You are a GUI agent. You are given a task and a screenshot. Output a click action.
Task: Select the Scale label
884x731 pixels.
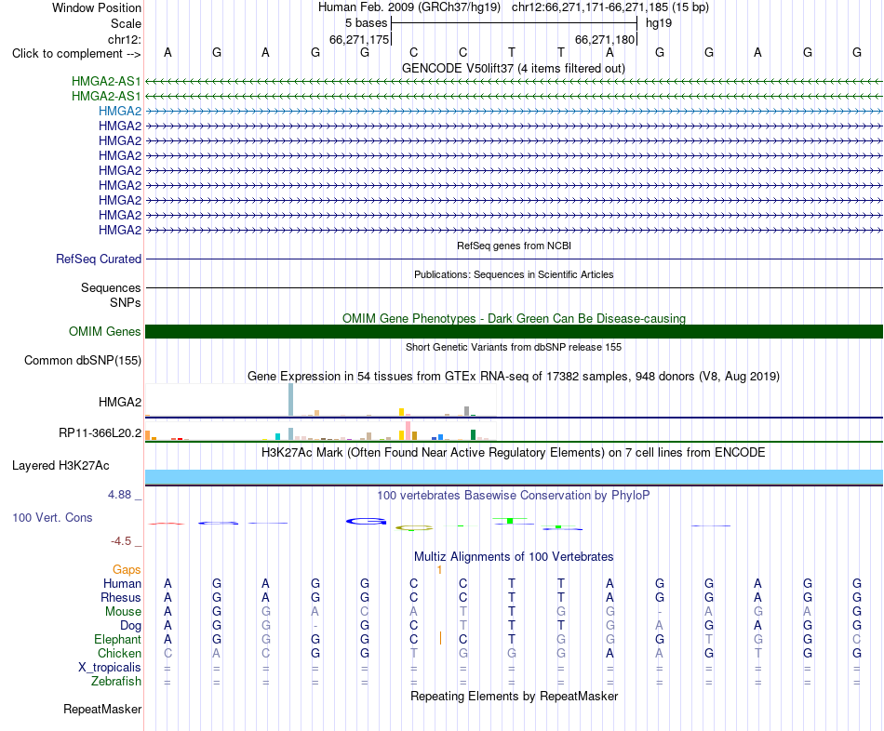pos(126,23)
